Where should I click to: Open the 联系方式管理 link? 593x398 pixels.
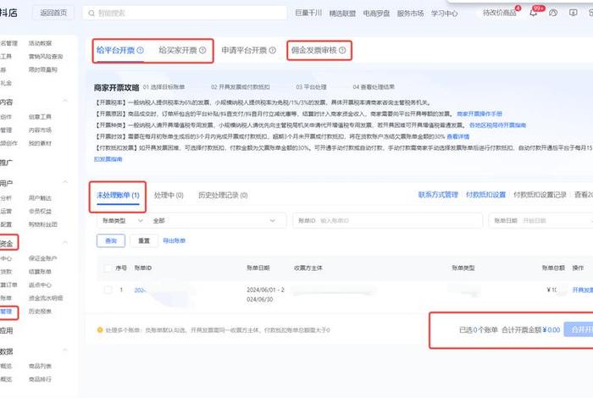[x=438, y=195]
